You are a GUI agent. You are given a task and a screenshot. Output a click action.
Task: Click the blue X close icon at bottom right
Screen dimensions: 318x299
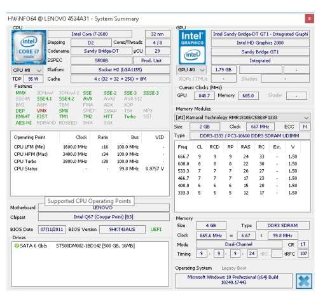point(304,281)
